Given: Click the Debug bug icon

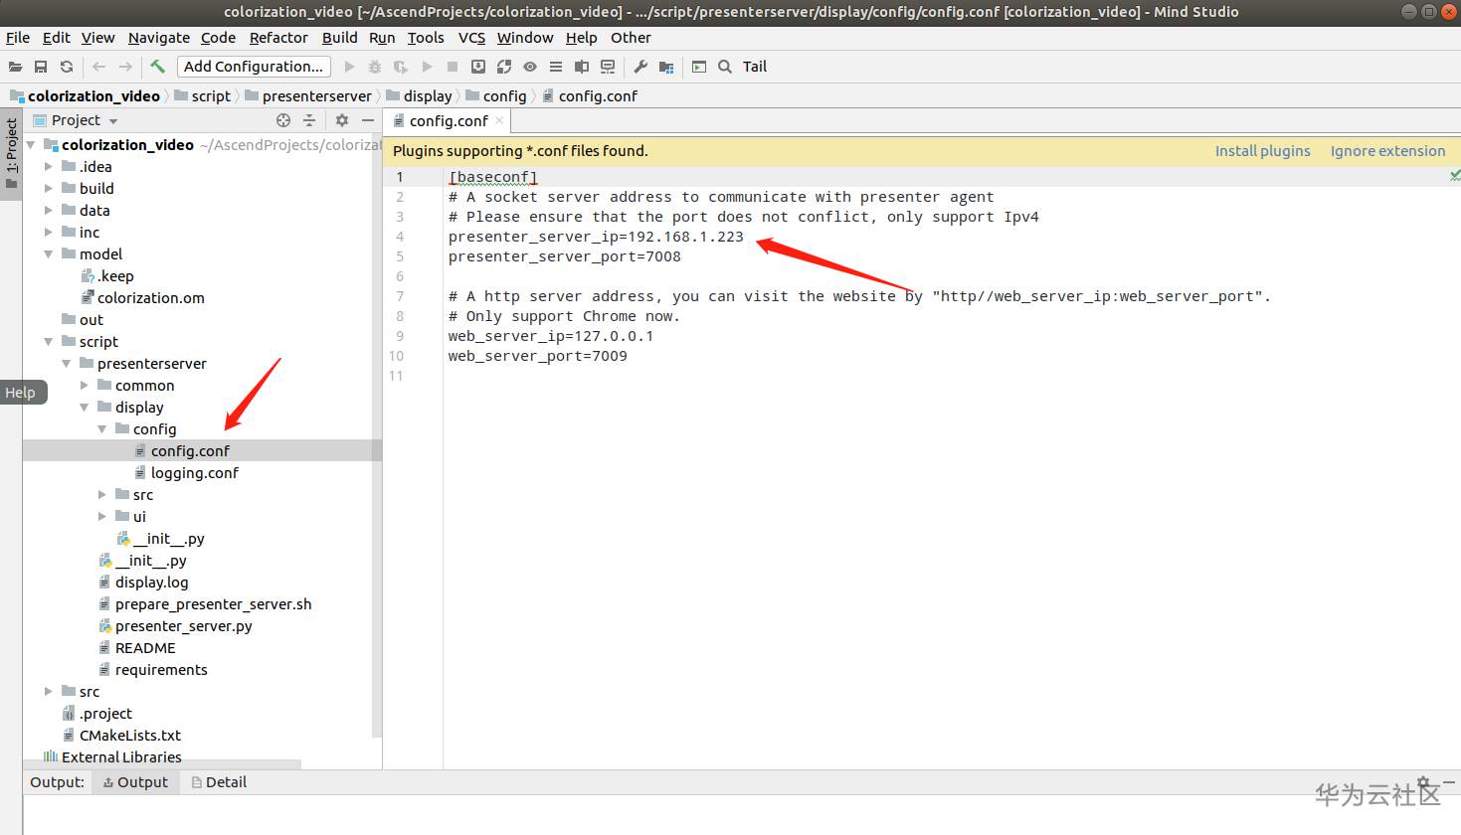Looking at the screenshot, I should (375, 67).
